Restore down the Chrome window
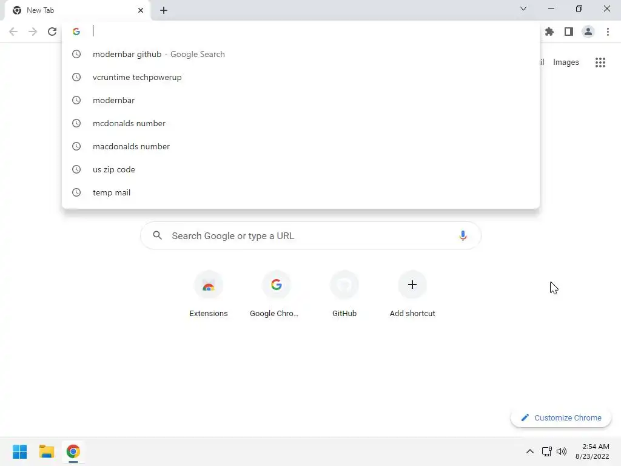 [x=579, y=8]
